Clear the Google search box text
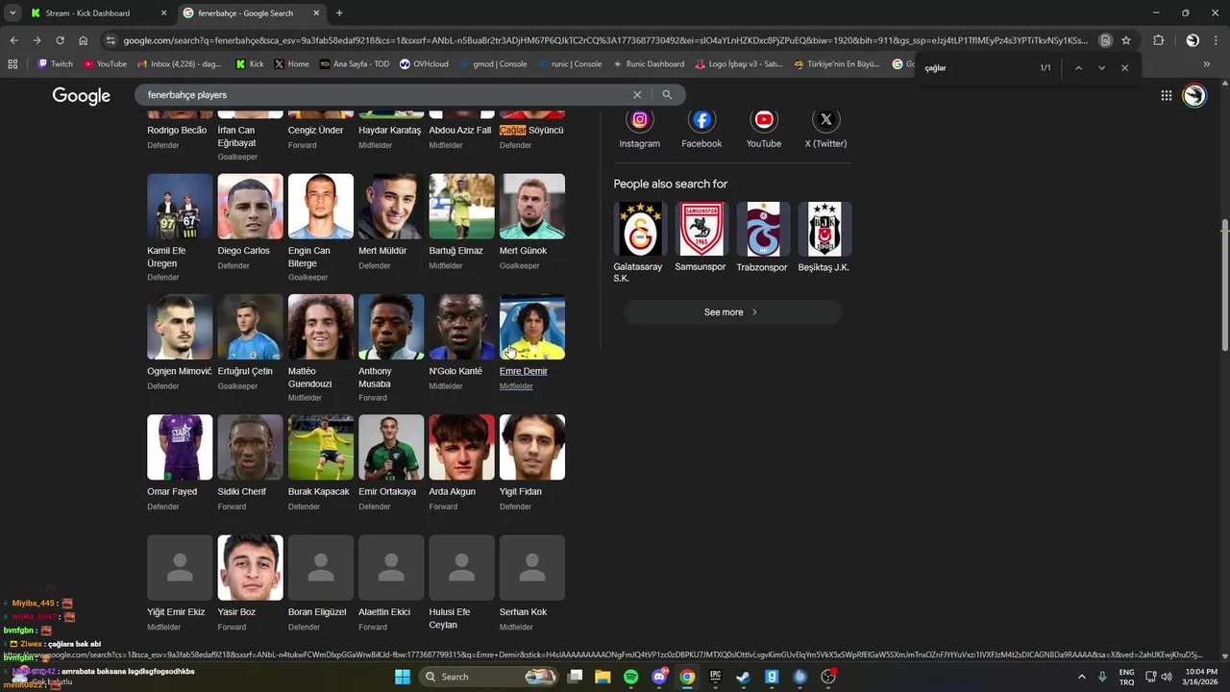Viewport: 1230px width, 692px height. pyautogui.click(x=636, y=95)
